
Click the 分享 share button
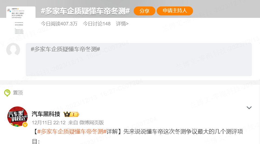145,11
